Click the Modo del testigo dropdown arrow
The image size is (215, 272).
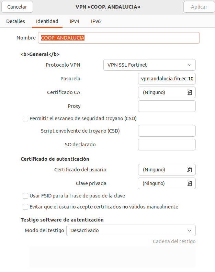click(x=190, y=230)
